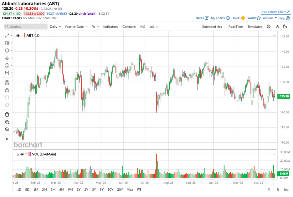The height and width of the screenshot is (197, 293).
Task: Open chart settings gear icon
Action: [269, 27]
